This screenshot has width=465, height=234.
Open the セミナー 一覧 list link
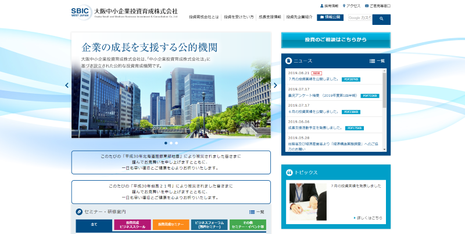[256, 212]
